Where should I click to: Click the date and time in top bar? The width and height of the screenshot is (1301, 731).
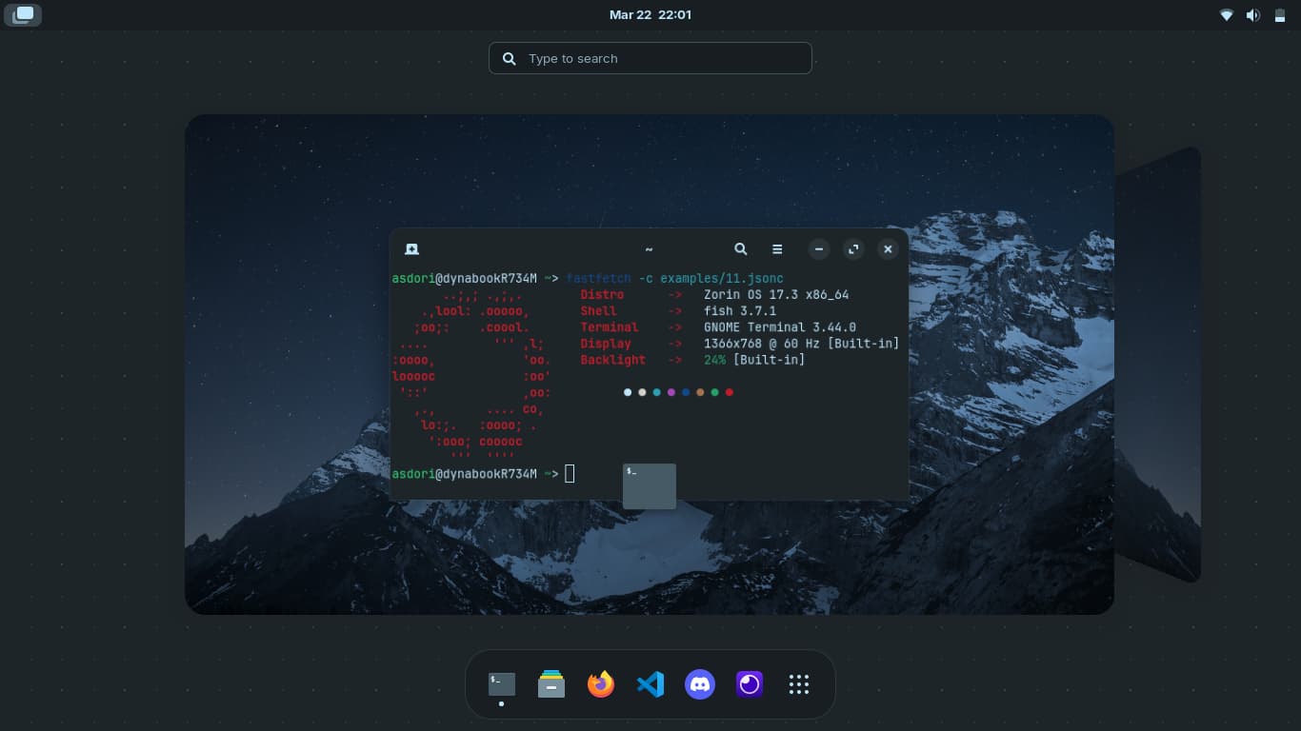pyautogui.click(x=650, y=15)
